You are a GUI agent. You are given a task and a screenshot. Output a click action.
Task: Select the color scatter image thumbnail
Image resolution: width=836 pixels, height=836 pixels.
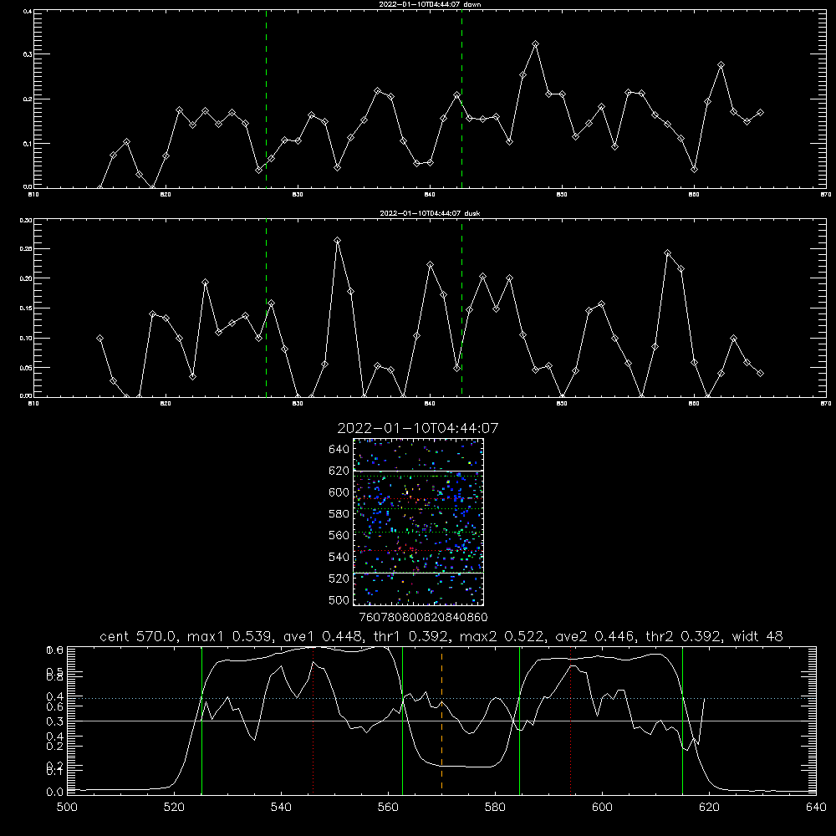click(x=418, y=522)
